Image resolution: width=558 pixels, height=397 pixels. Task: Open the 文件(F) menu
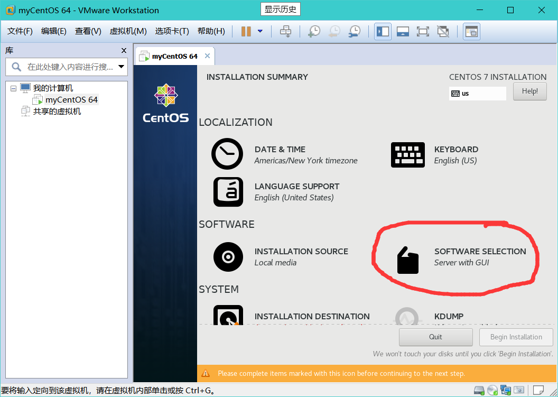pos(20,31)
